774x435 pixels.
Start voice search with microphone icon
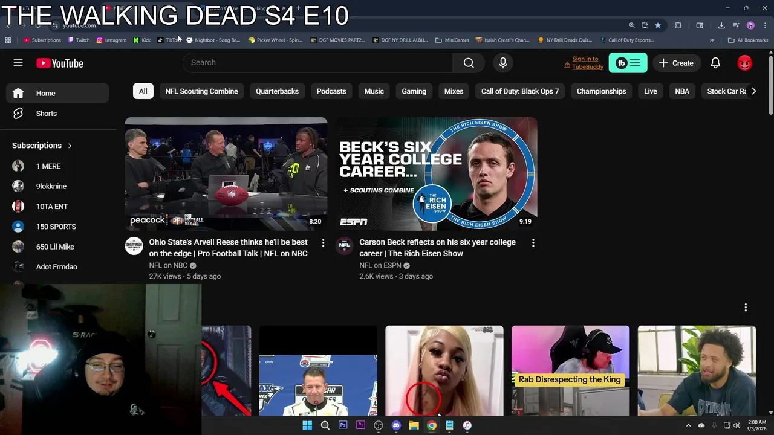(503, 63)
